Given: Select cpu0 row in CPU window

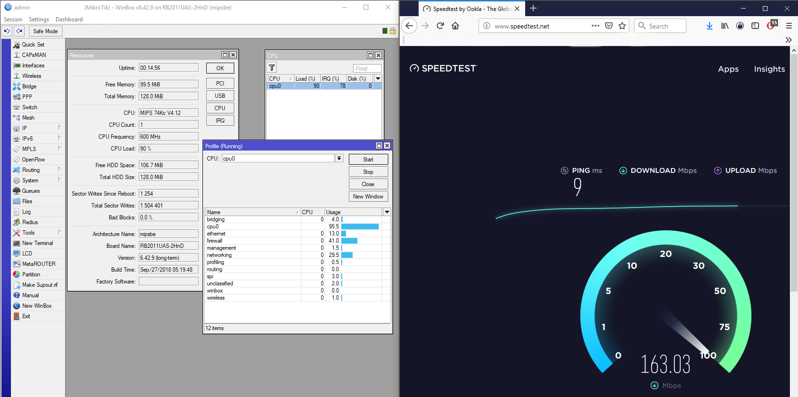Looking at the screenshot, I should [x=324, y=86].
